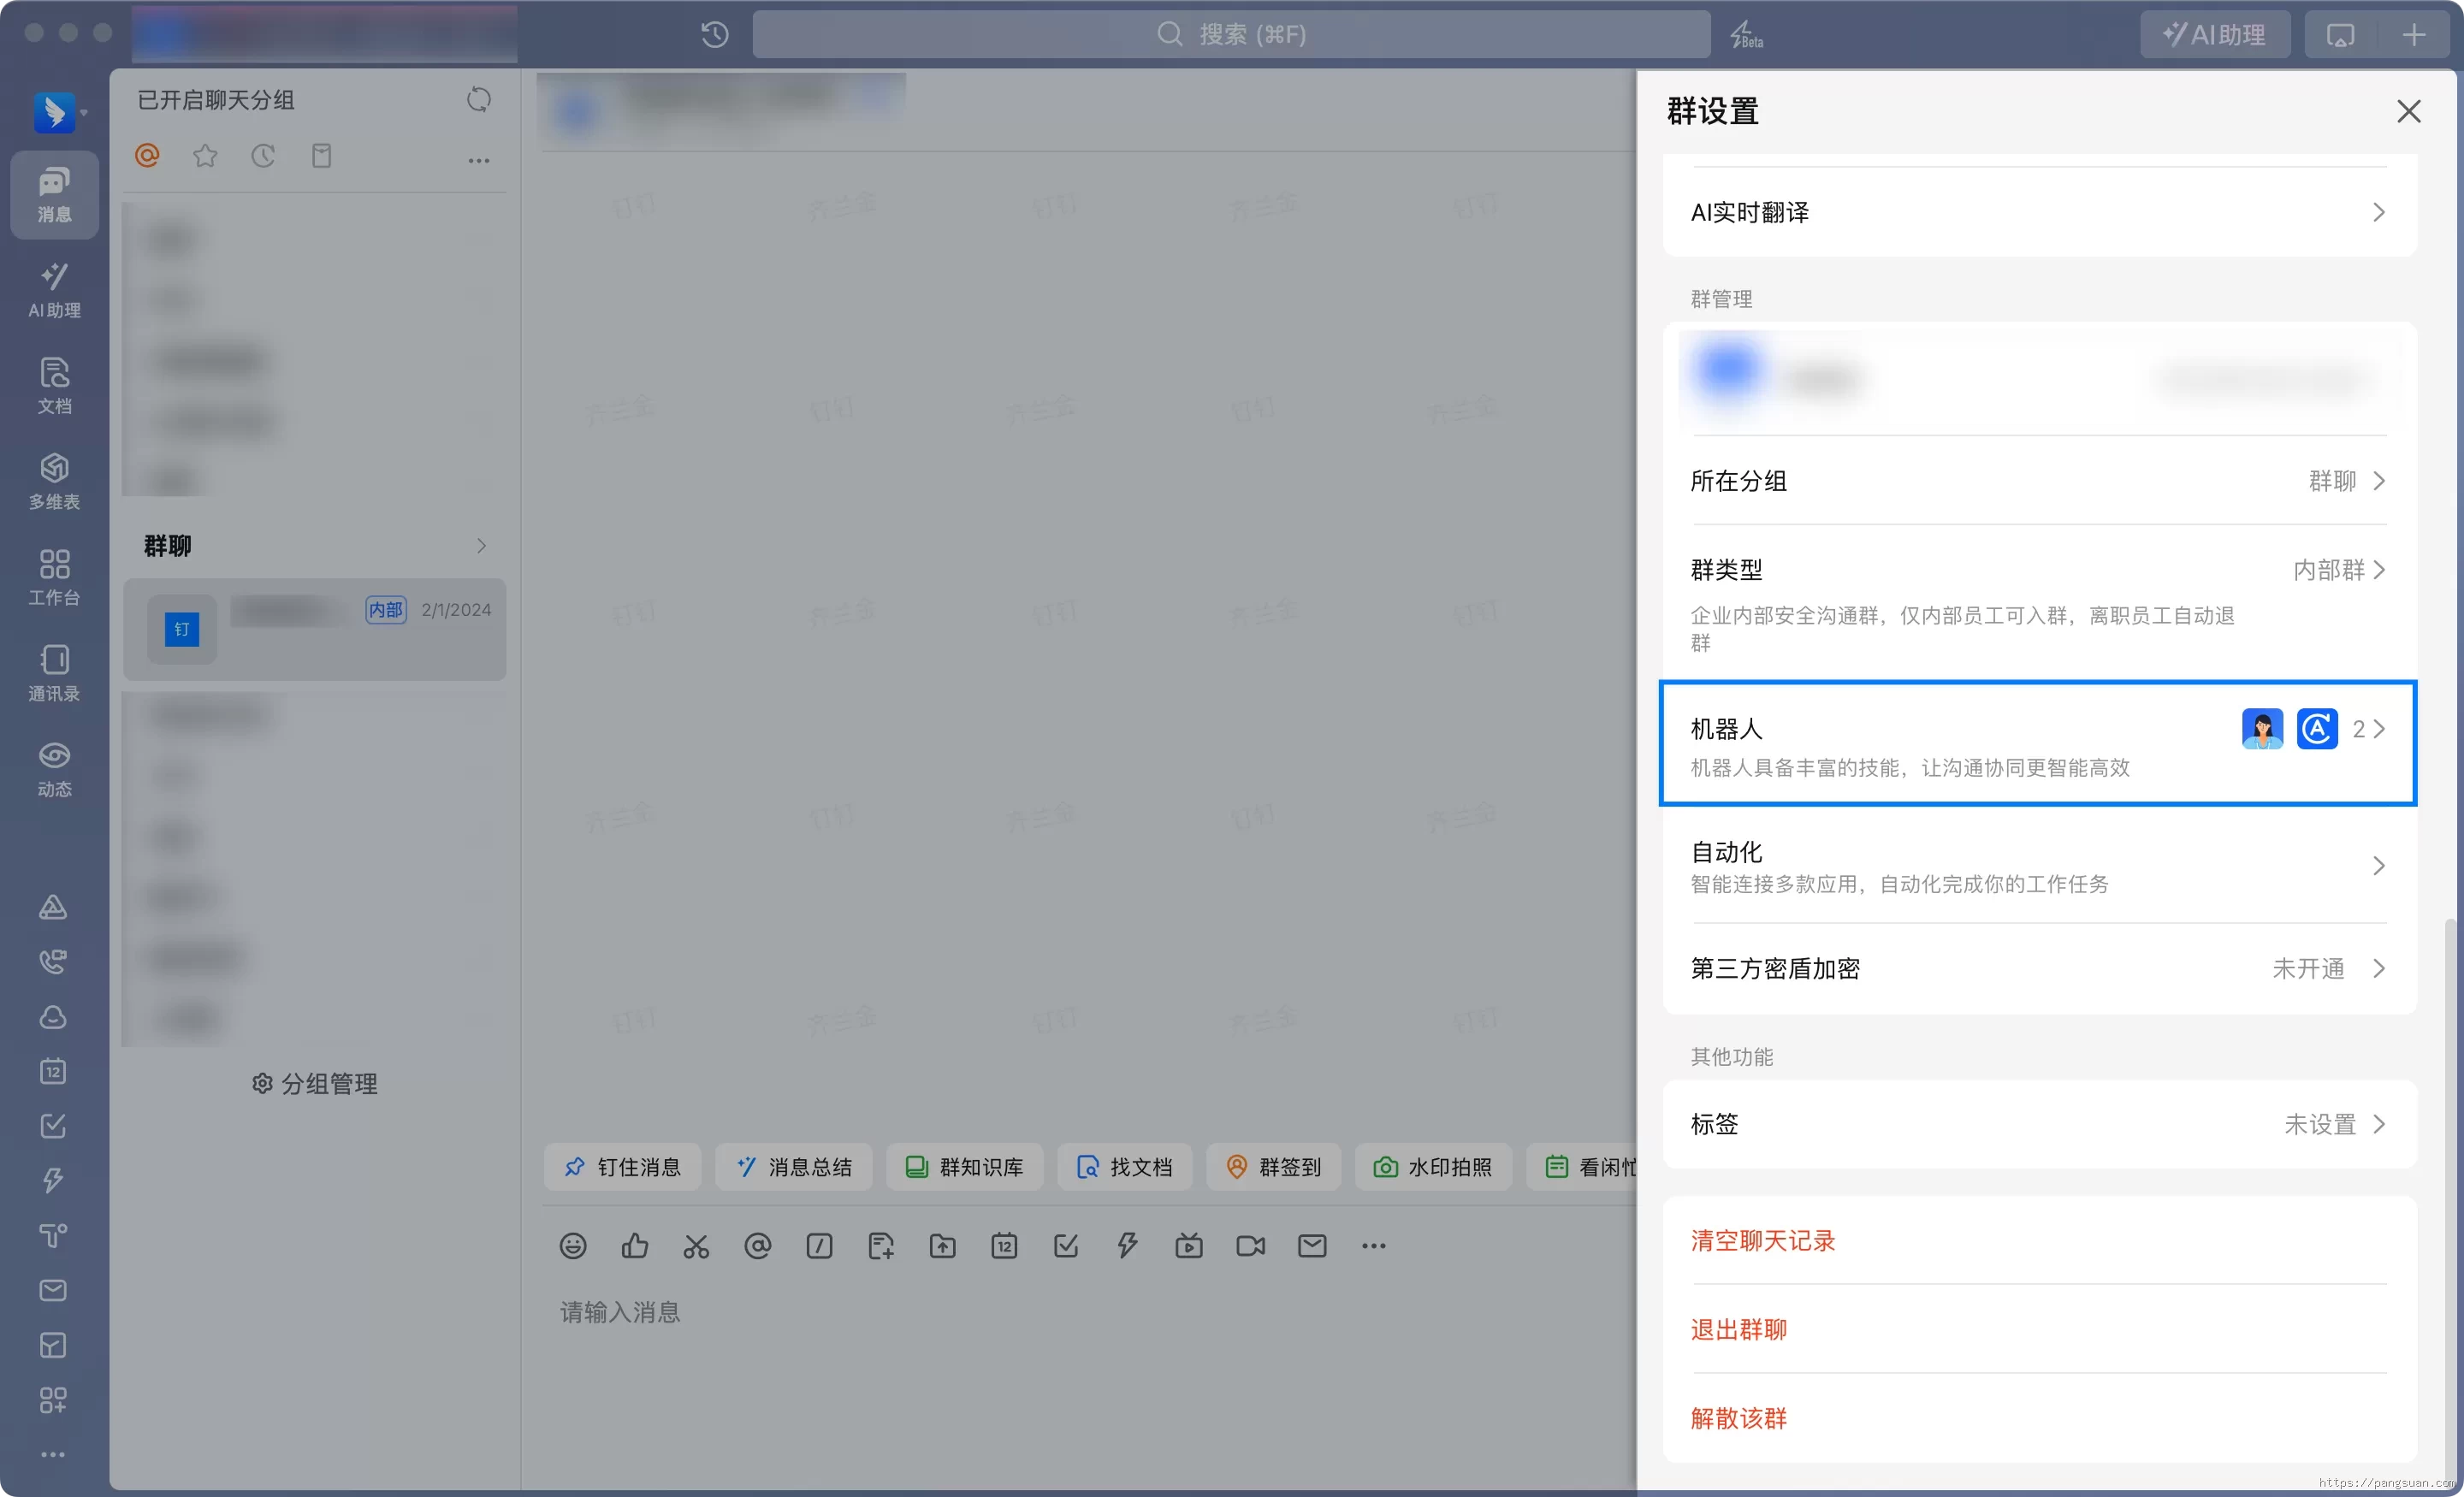Expand the 群聊 group list section
2464x1497 pixels.
[480, 546]
